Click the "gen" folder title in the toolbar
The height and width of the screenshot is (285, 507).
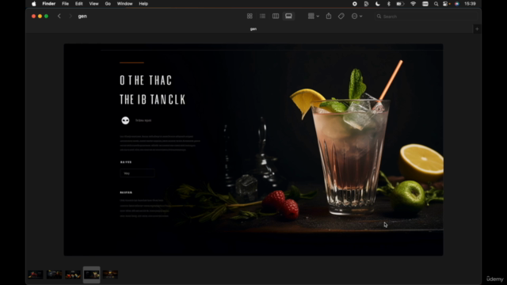(x=82, y=16)
